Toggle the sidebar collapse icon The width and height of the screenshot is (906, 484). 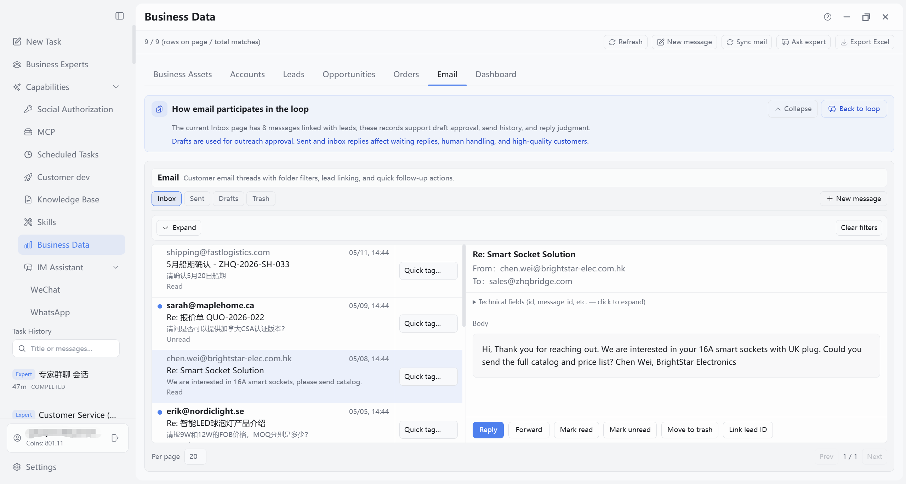(120, 16)
